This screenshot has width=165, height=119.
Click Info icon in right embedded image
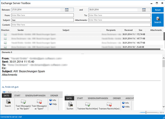[x=123, y=103]
